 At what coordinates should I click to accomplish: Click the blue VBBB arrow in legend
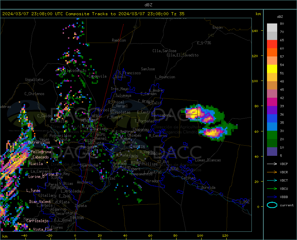click(x=272, y=197)
